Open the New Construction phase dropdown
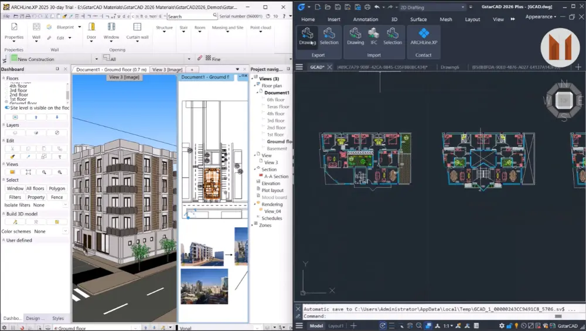The width and height of the screenshot is (586, 331). click(x=97, y=59)
